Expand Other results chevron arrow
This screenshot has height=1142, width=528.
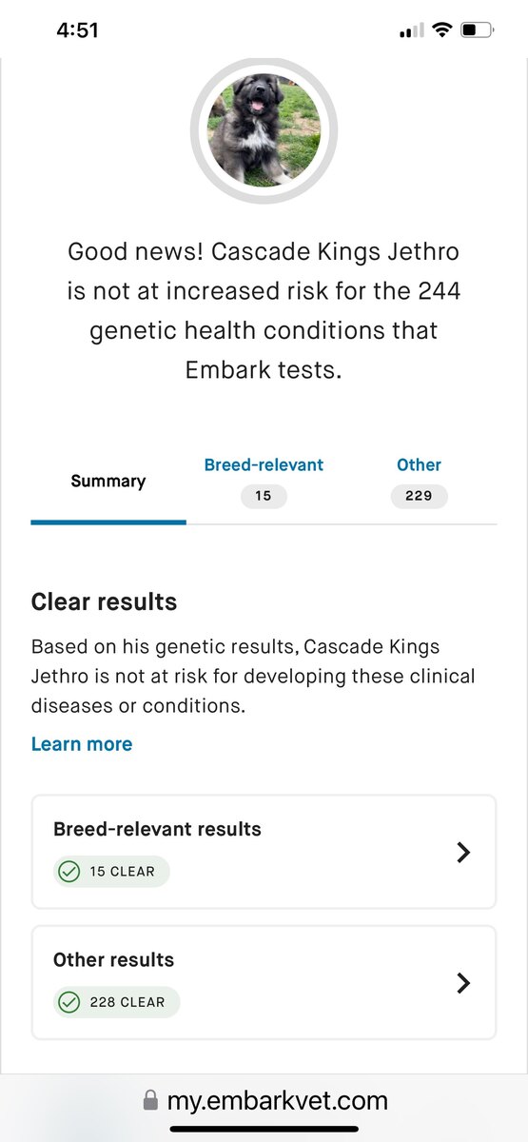[x=463, y=983]
